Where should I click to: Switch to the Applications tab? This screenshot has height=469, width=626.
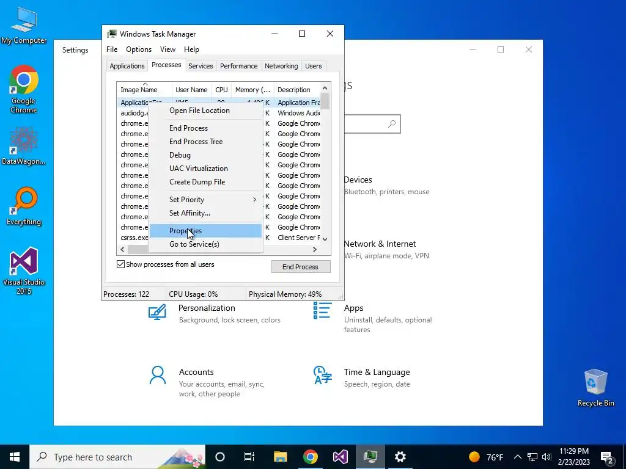(x=127, y=66)
